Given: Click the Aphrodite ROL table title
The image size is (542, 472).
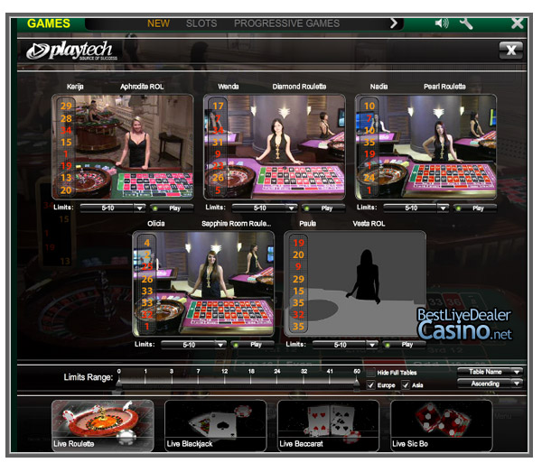Looking at the screenshot, I should click(142, 87).
